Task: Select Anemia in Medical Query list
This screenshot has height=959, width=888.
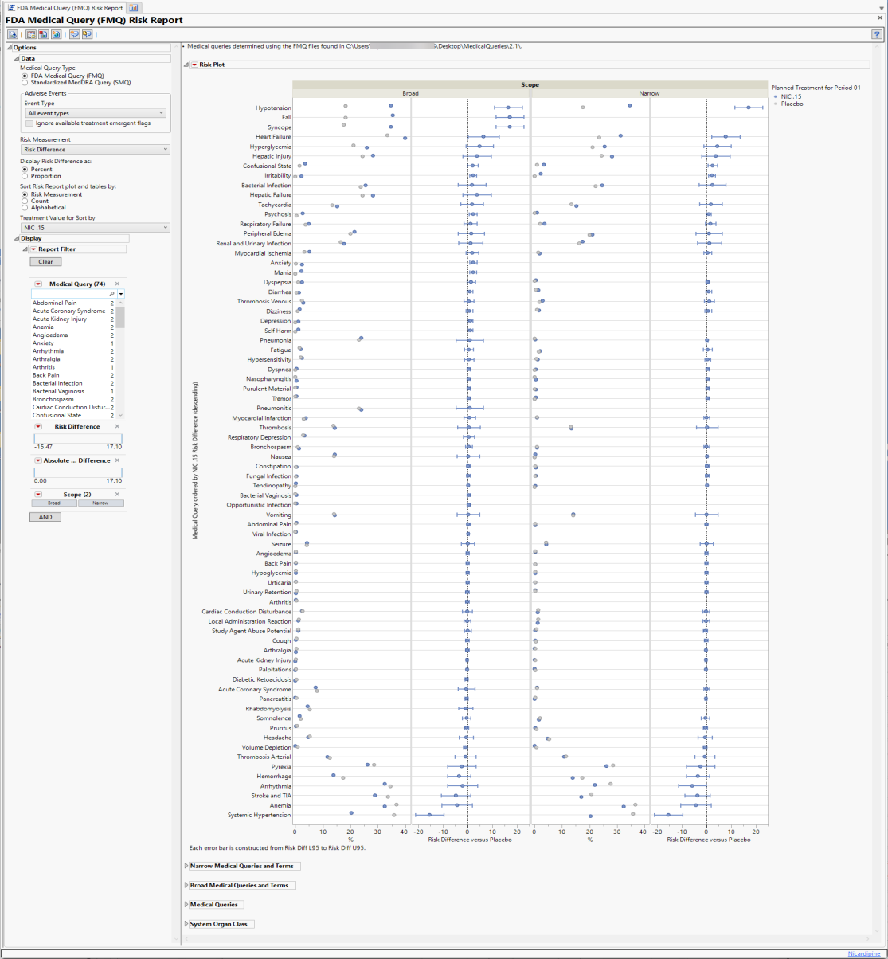Action: pos(43,327)
